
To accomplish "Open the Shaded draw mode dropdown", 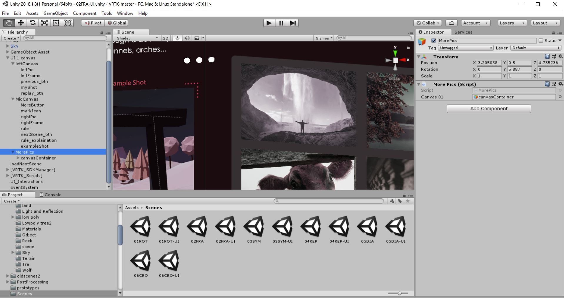I will tap(137, 38).
